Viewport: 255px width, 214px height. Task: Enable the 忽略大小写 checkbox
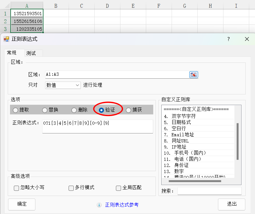point(16,188)
